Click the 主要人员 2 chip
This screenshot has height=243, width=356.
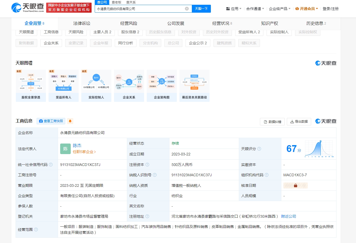pos(102,32)
